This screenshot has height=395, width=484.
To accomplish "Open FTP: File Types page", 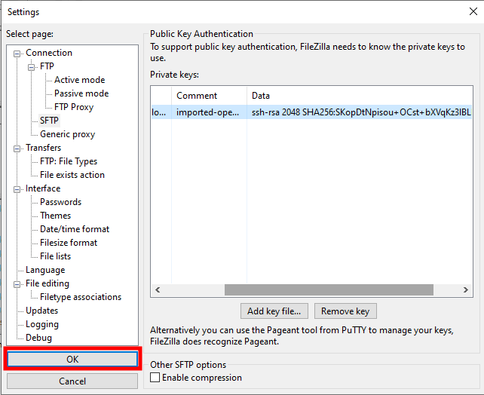I will pos(69,161).
